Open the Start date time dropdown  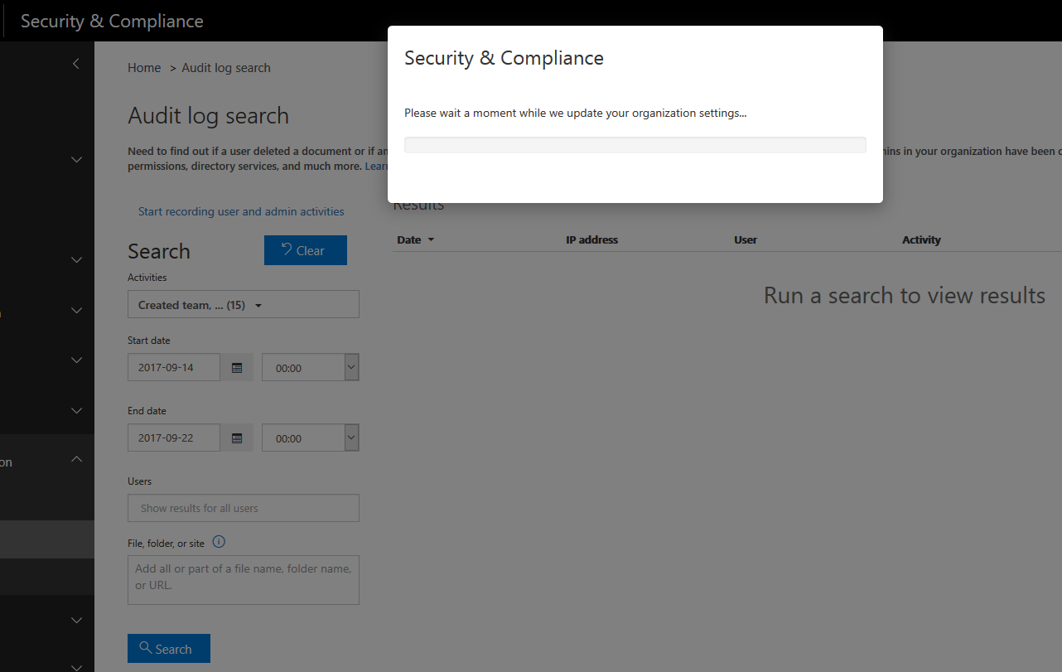click(x=311, y=368)
